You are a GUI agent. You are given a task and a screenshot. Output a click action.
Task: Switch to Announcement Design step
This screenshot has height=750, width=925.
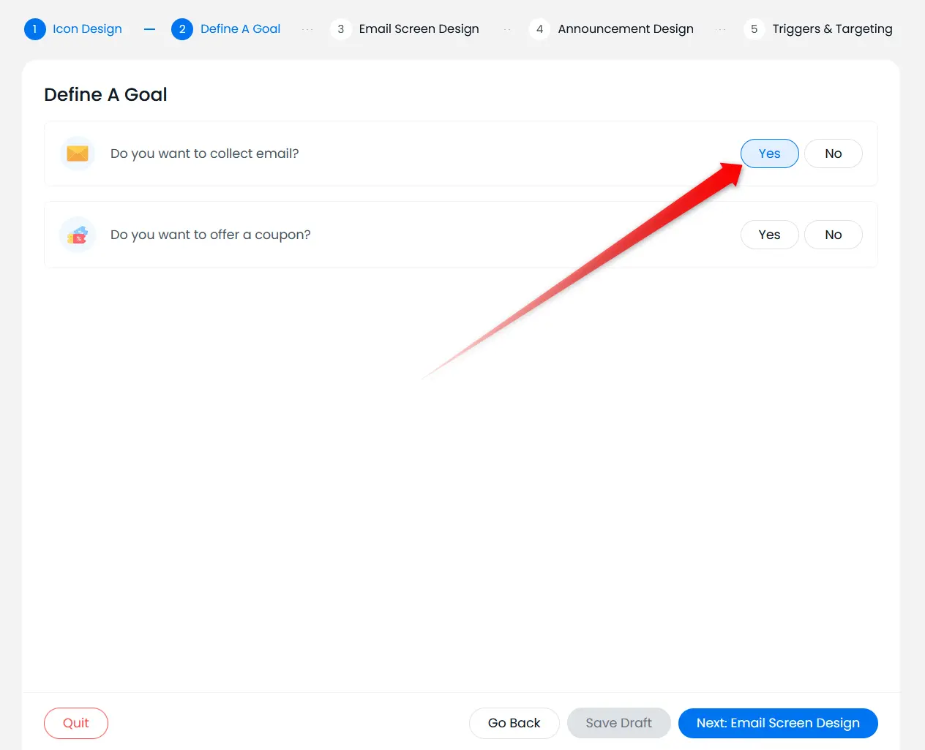click(x=625, y=29)
